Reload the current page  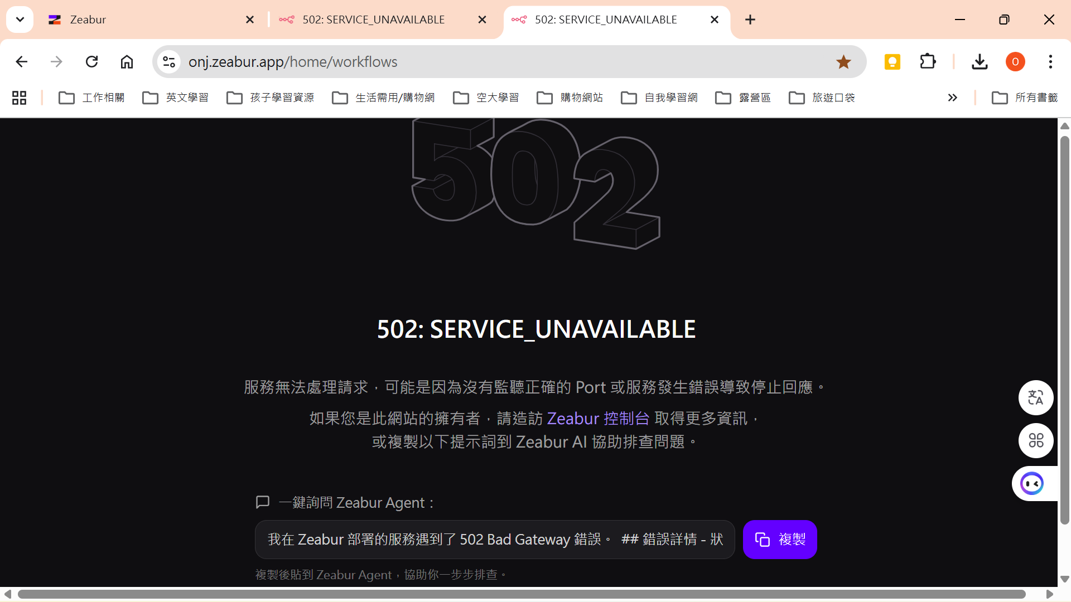[x=91, y=61]
